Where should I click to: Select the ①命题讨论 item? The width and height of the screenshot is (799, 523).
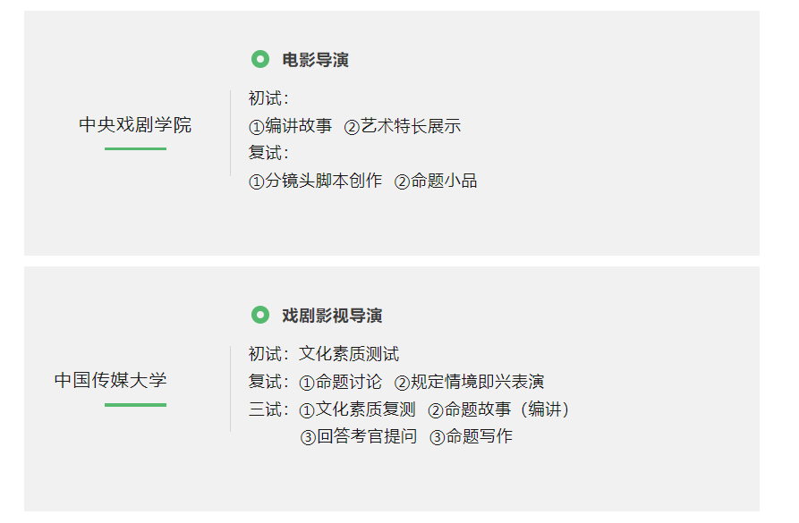(340, 382)
